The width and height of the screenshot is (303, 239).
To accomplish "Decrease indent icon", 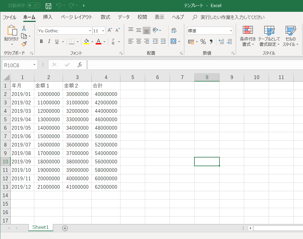I will 155,41.
